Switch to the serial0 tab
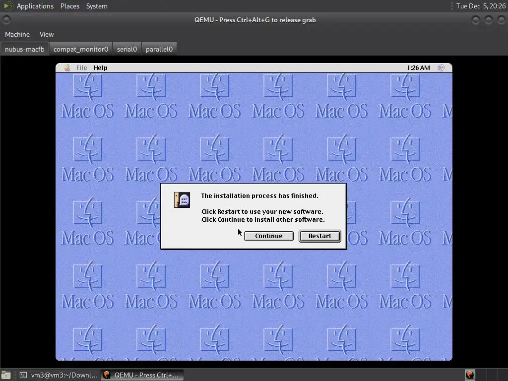Screen dimensions: 508x381 [127, 49]
